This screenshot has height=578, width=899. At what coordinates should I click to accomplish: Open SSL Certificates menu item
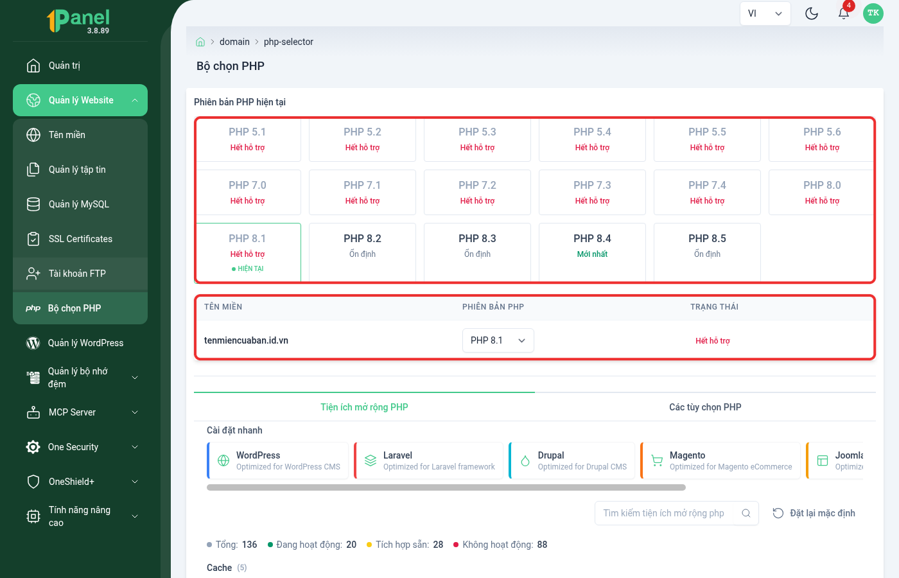click(x=80, y=239)
